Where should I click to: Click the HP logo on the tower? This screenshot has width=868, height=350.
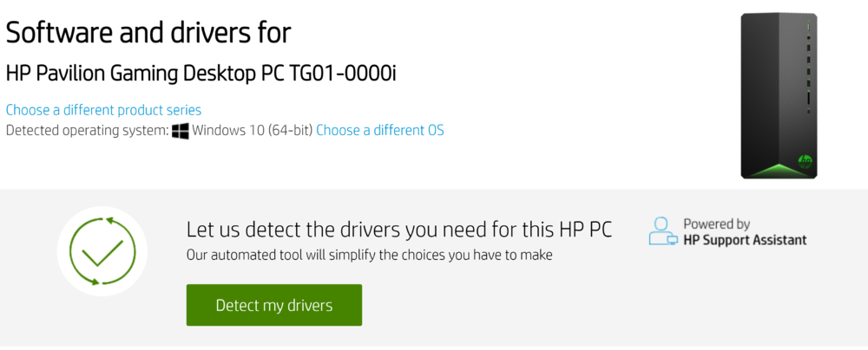coord(804,160)
